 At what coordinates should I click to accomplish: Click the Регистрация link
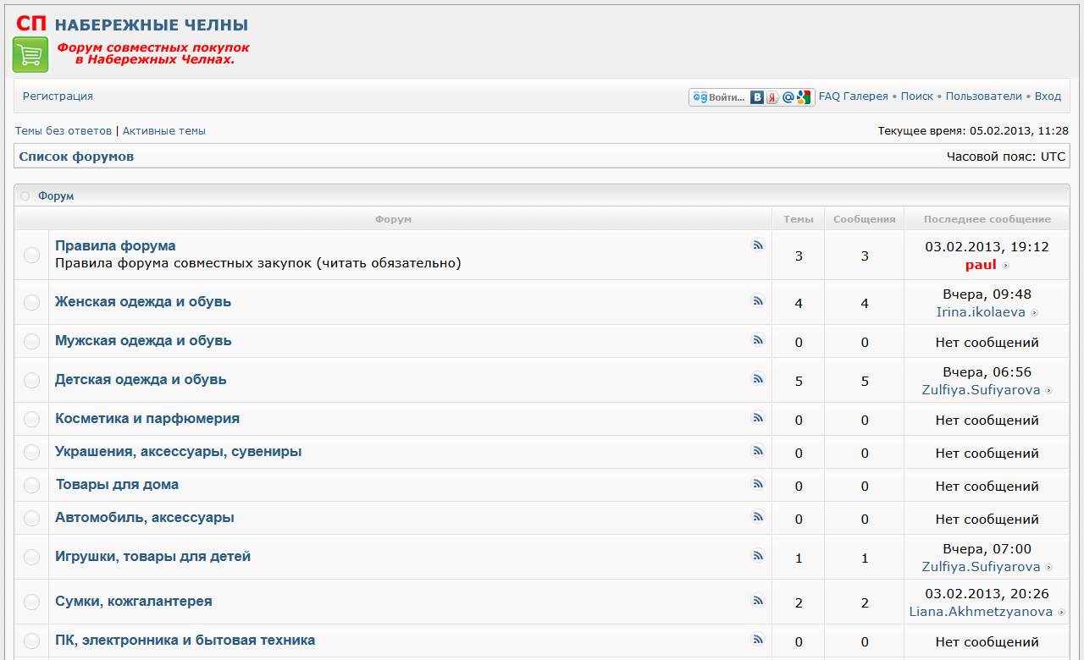58,96
